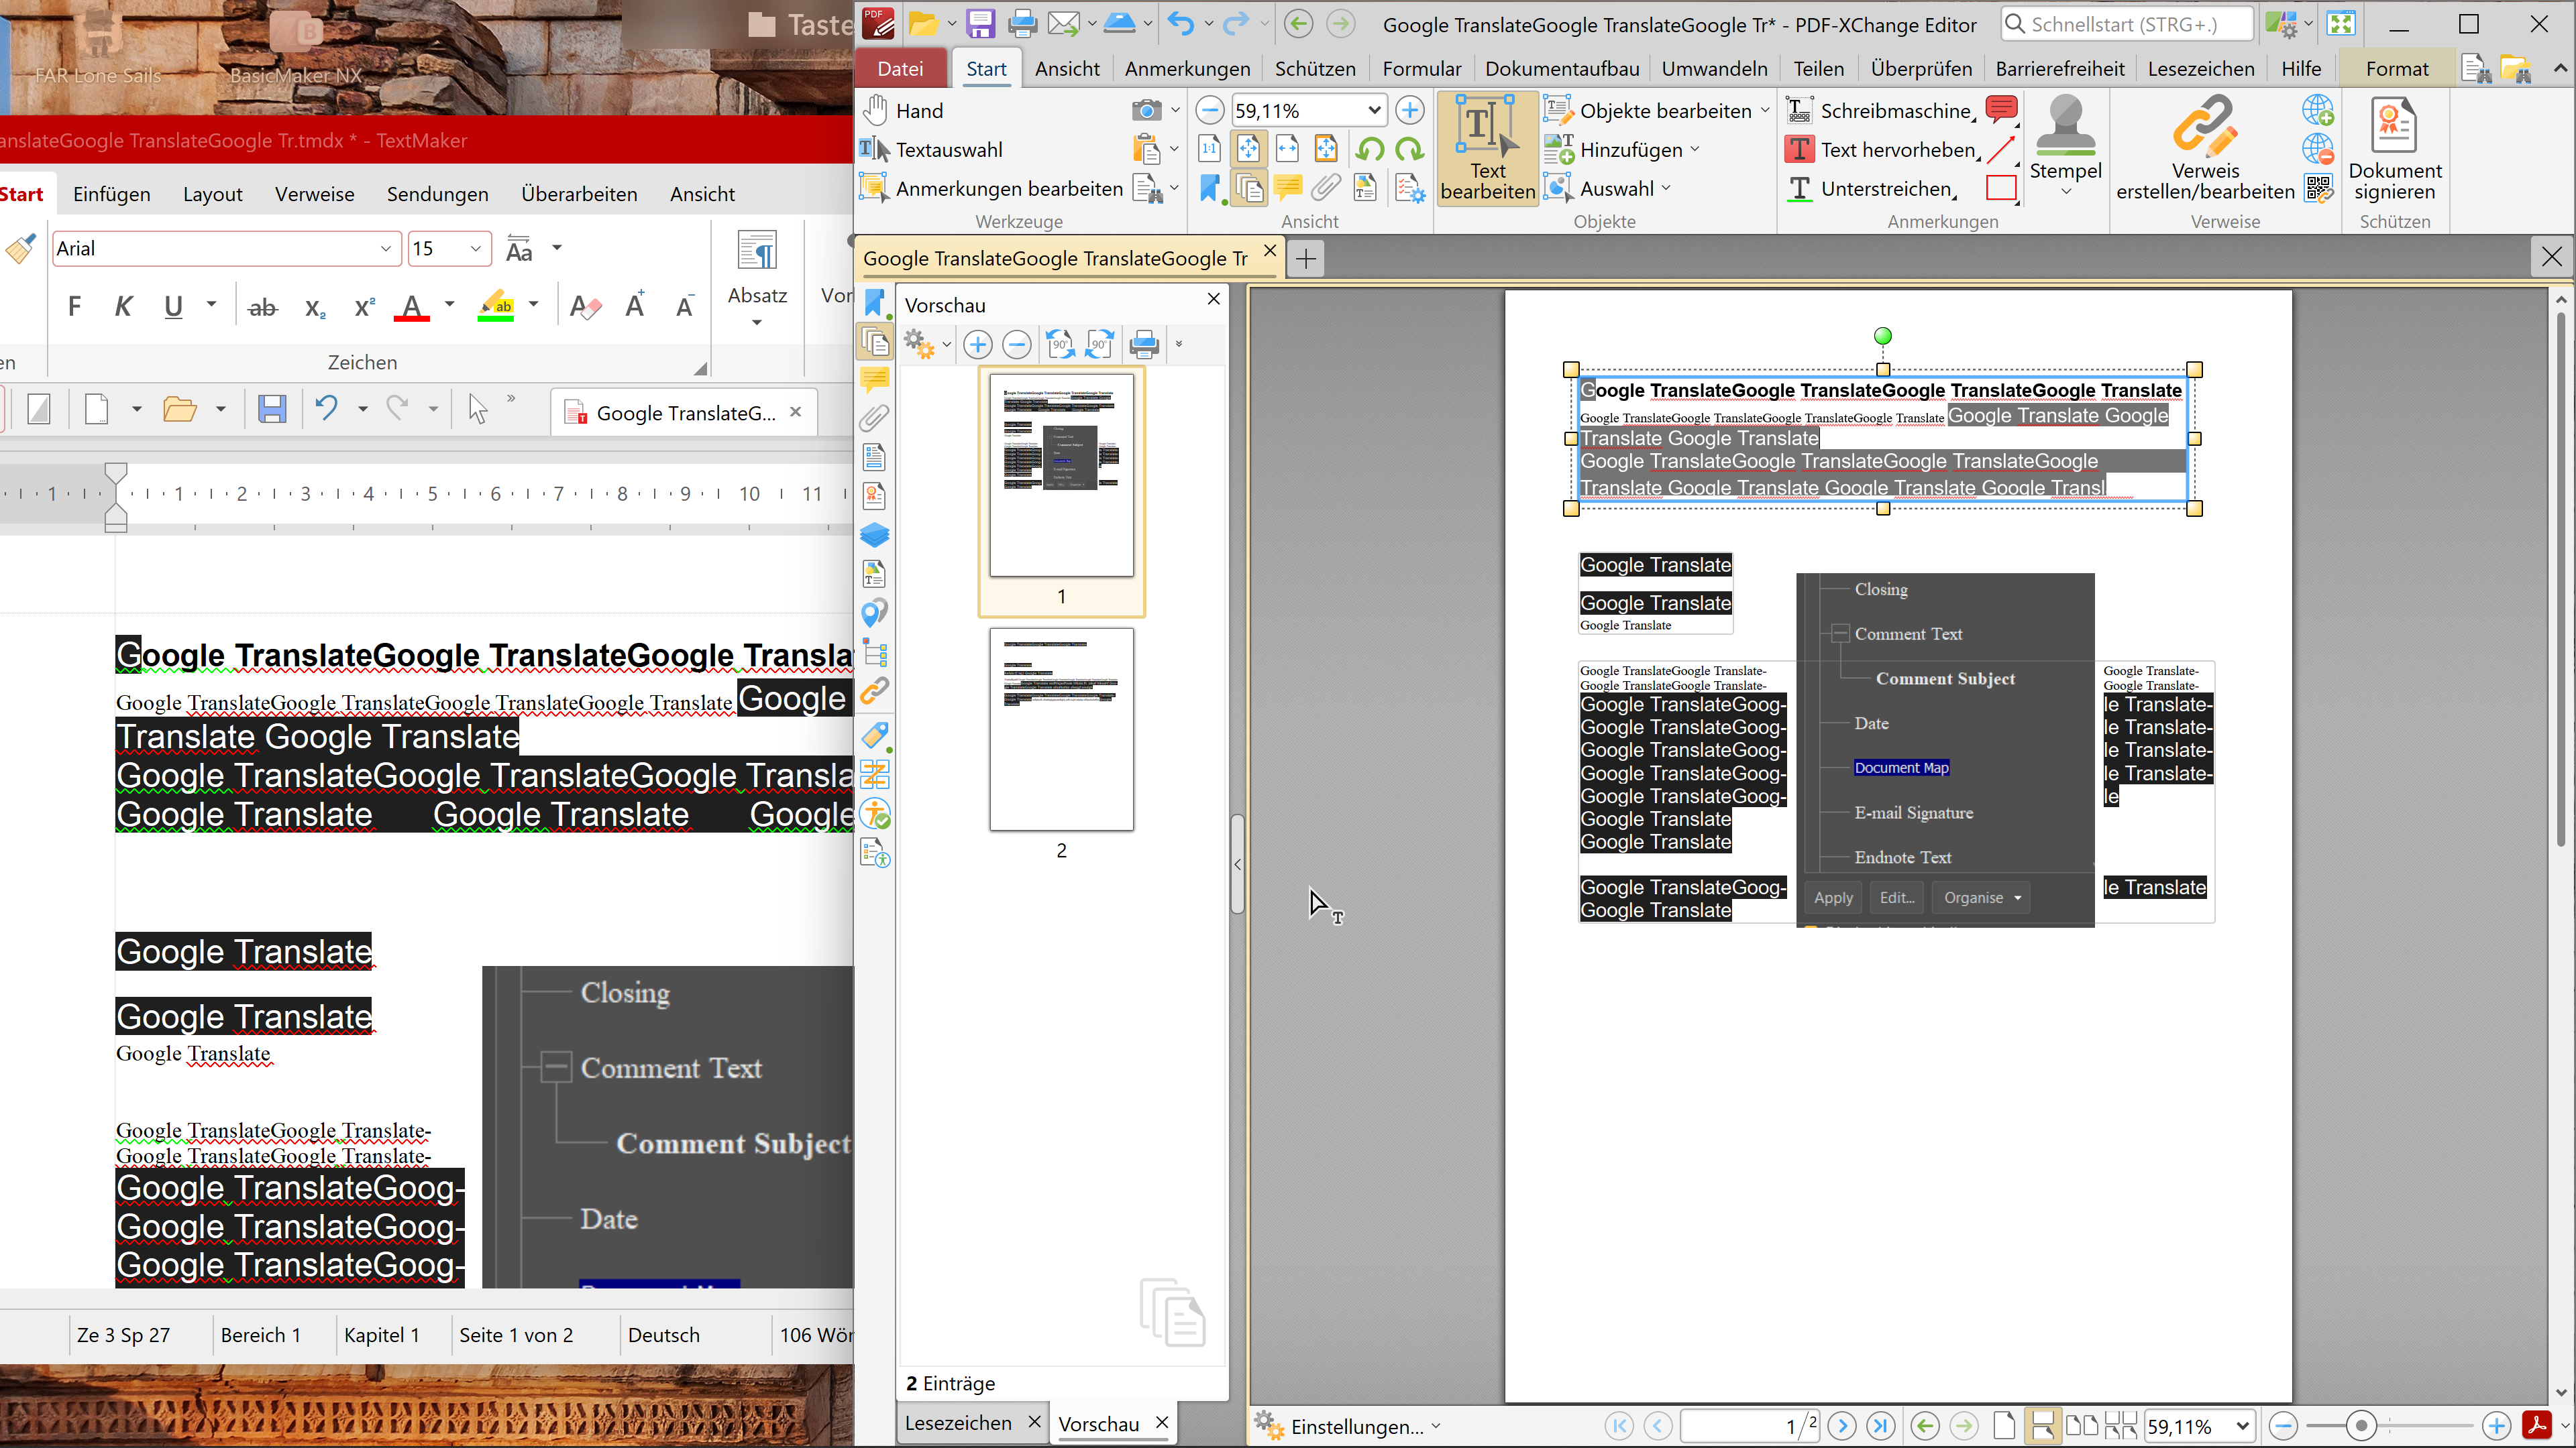Zoom out with the ribbon minus button
Image resolution: width=2576 pixels, height=1448 pixels.
click(x=1209, y=110)
